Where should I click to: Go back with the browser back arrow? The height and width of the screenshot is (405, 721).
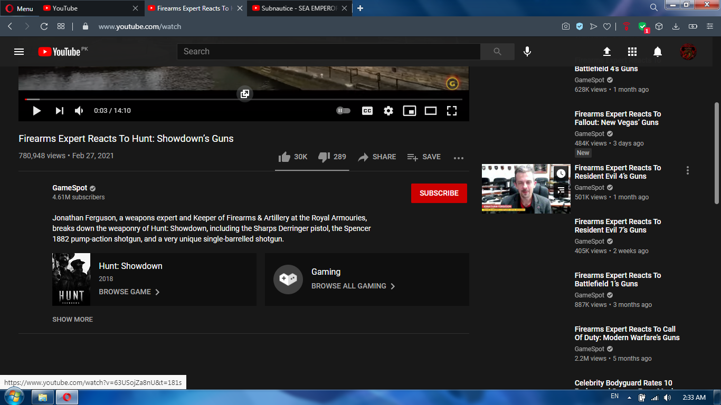[10, 26]
